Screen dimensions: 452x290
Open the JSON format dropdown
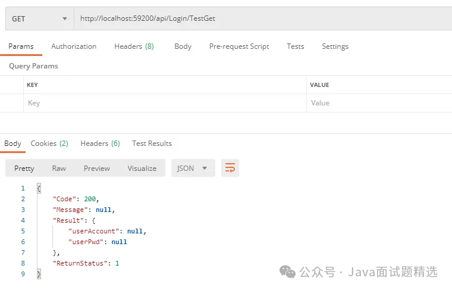point(193,168)
